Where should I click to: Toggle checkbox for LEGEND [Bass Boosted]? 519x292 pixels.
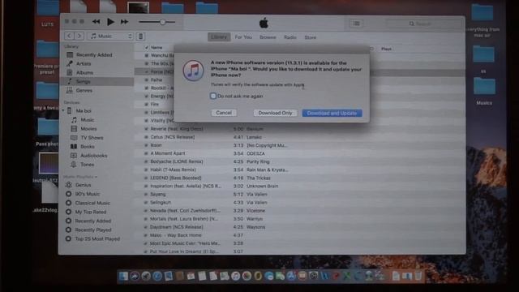point(146,178)
